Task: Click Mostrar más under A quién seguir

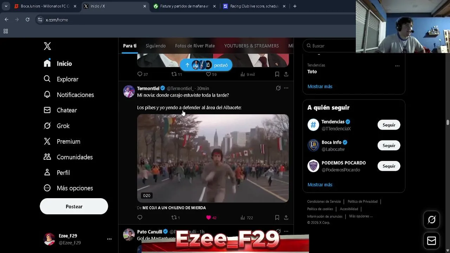Action: 320,184
